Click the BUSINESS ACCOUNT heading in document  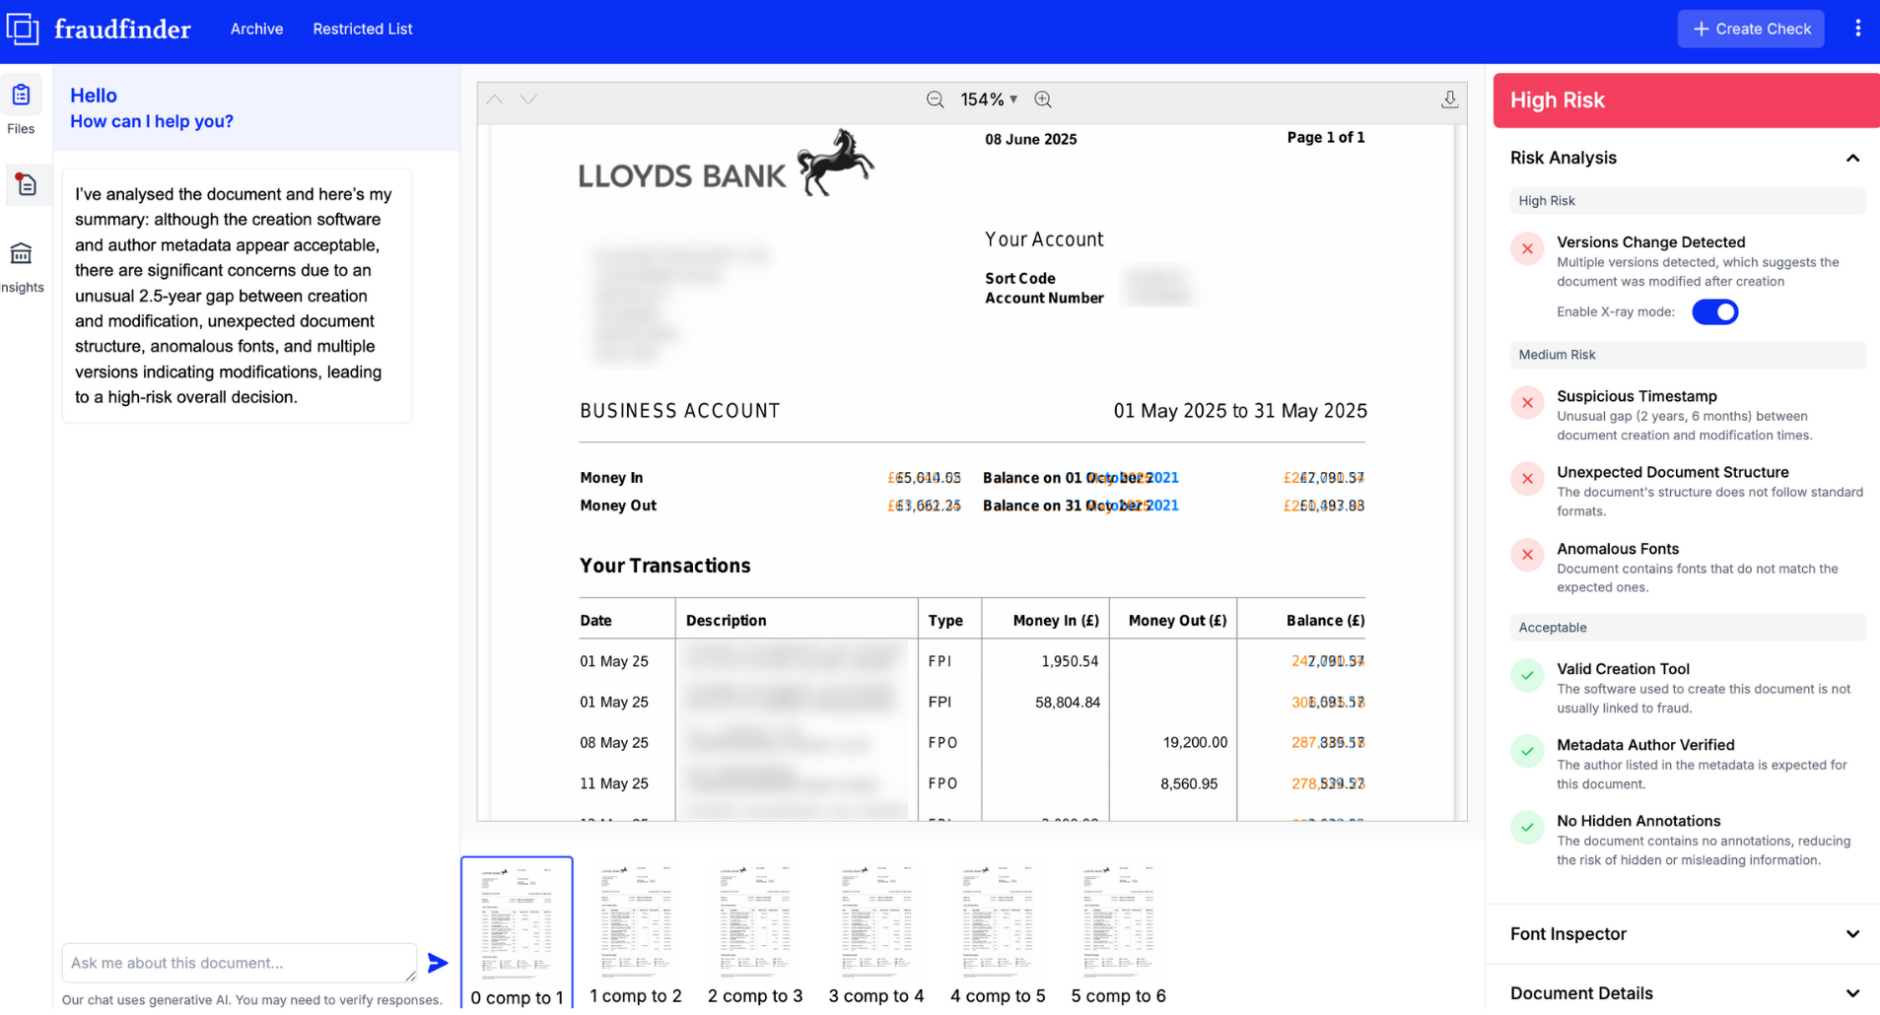pos(679,411)
